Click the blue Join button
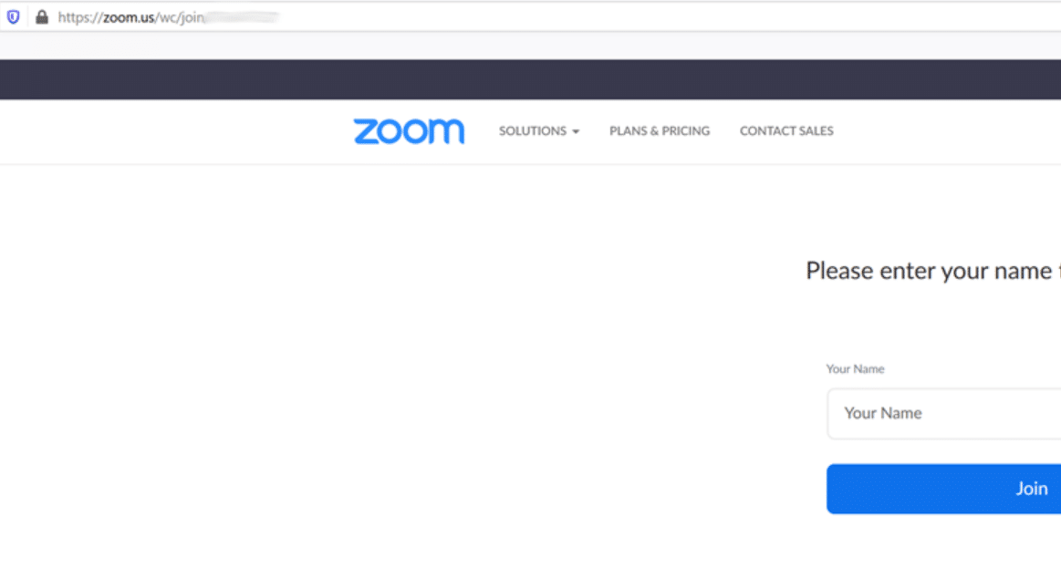Screen dimensions: 1061x568 pyautogui.click(x=944, y=489)
